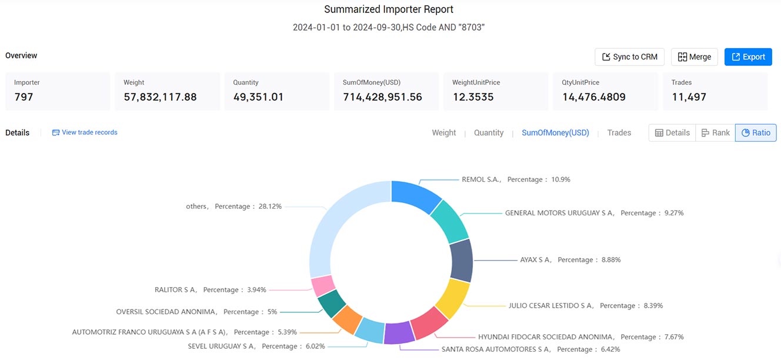Click the Sevel Uruguay light blue segment
This screenshot has height=360, width=781.
pos(370,330)
